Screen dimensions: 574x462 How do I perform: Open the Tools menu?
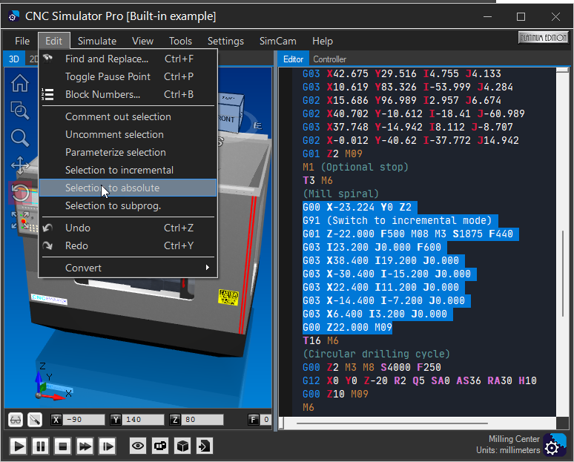pyautogui.click(x=180, y=41)
